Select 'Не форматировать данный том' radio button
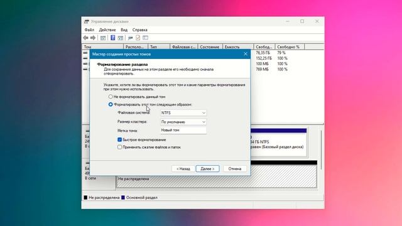The width and height of the screenshot is (402, 226). pos(111,97)
